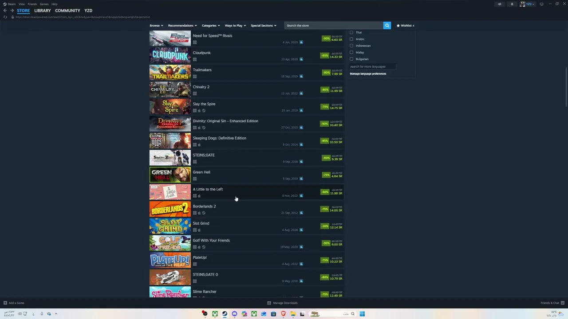Click the Green Hell game thumbnail
The image size is (568, 319).
tap(170, 175)
